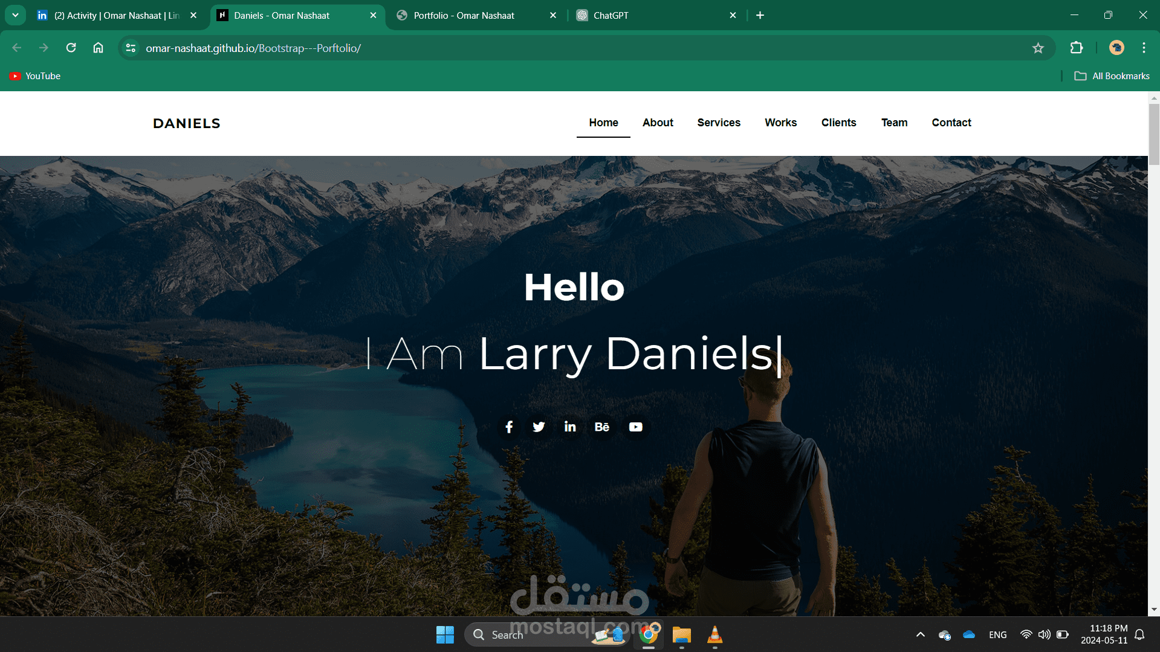Show hidden system tray icons
The height and width of the screenshot is (652, 1160).
pyautogui.click(x=920, y=634)
